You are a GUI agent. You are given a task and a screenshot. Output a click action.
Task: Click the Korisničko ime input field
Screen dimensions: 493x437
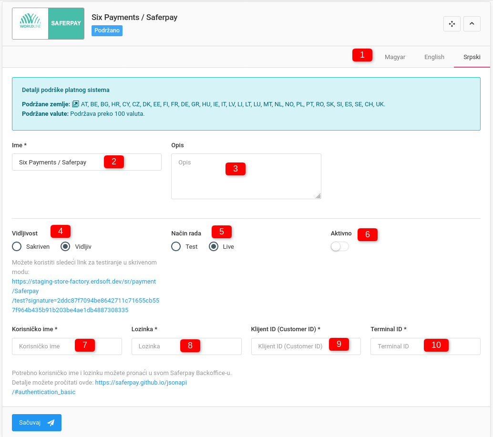[43, 346]
